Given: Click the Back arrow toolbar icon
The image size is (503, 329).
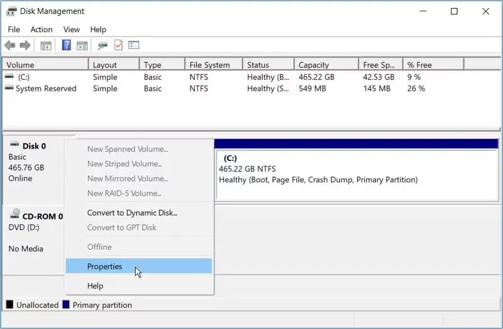Looking at the screenshot, I should pos(9,45).
